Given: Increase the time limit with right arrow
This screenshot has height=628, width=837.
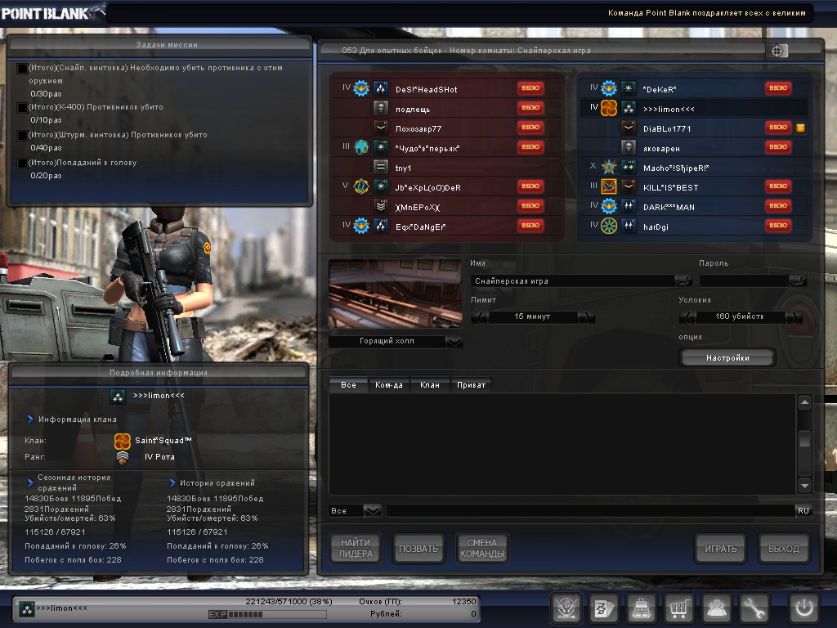Looking at the screenshot, I should (x=587, y=317).
